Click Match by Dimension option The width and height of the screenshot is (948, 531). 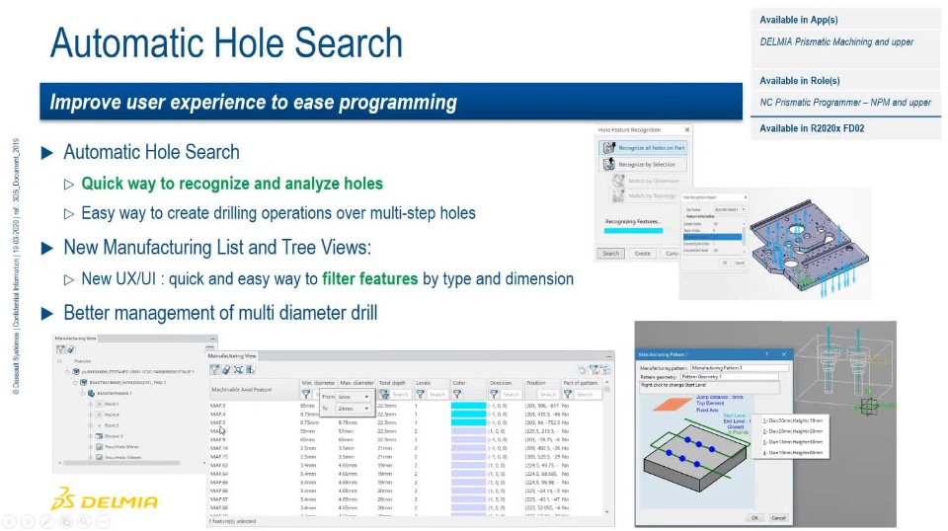(646, 181)
